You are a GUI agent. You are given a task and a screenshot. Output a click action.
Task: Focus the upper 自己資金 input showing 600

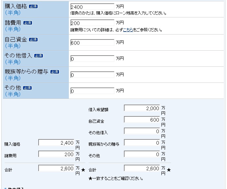click(x=92, y=42)
